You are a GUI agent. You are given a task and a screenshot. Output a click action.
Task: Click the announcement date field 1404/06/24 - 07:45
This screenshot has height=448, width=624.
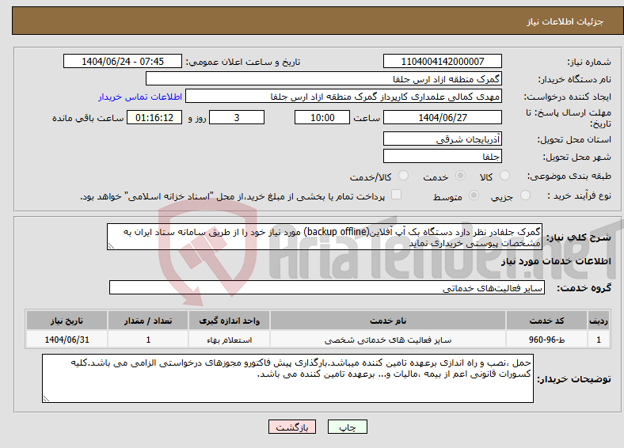tap(123, 61)
